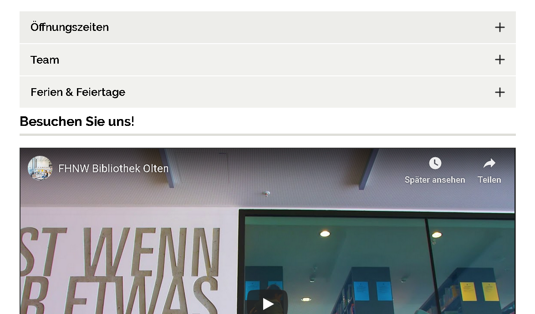Click the Später ansehen label
The width and height of the screenshot is (535, 314).
point(435,180)
